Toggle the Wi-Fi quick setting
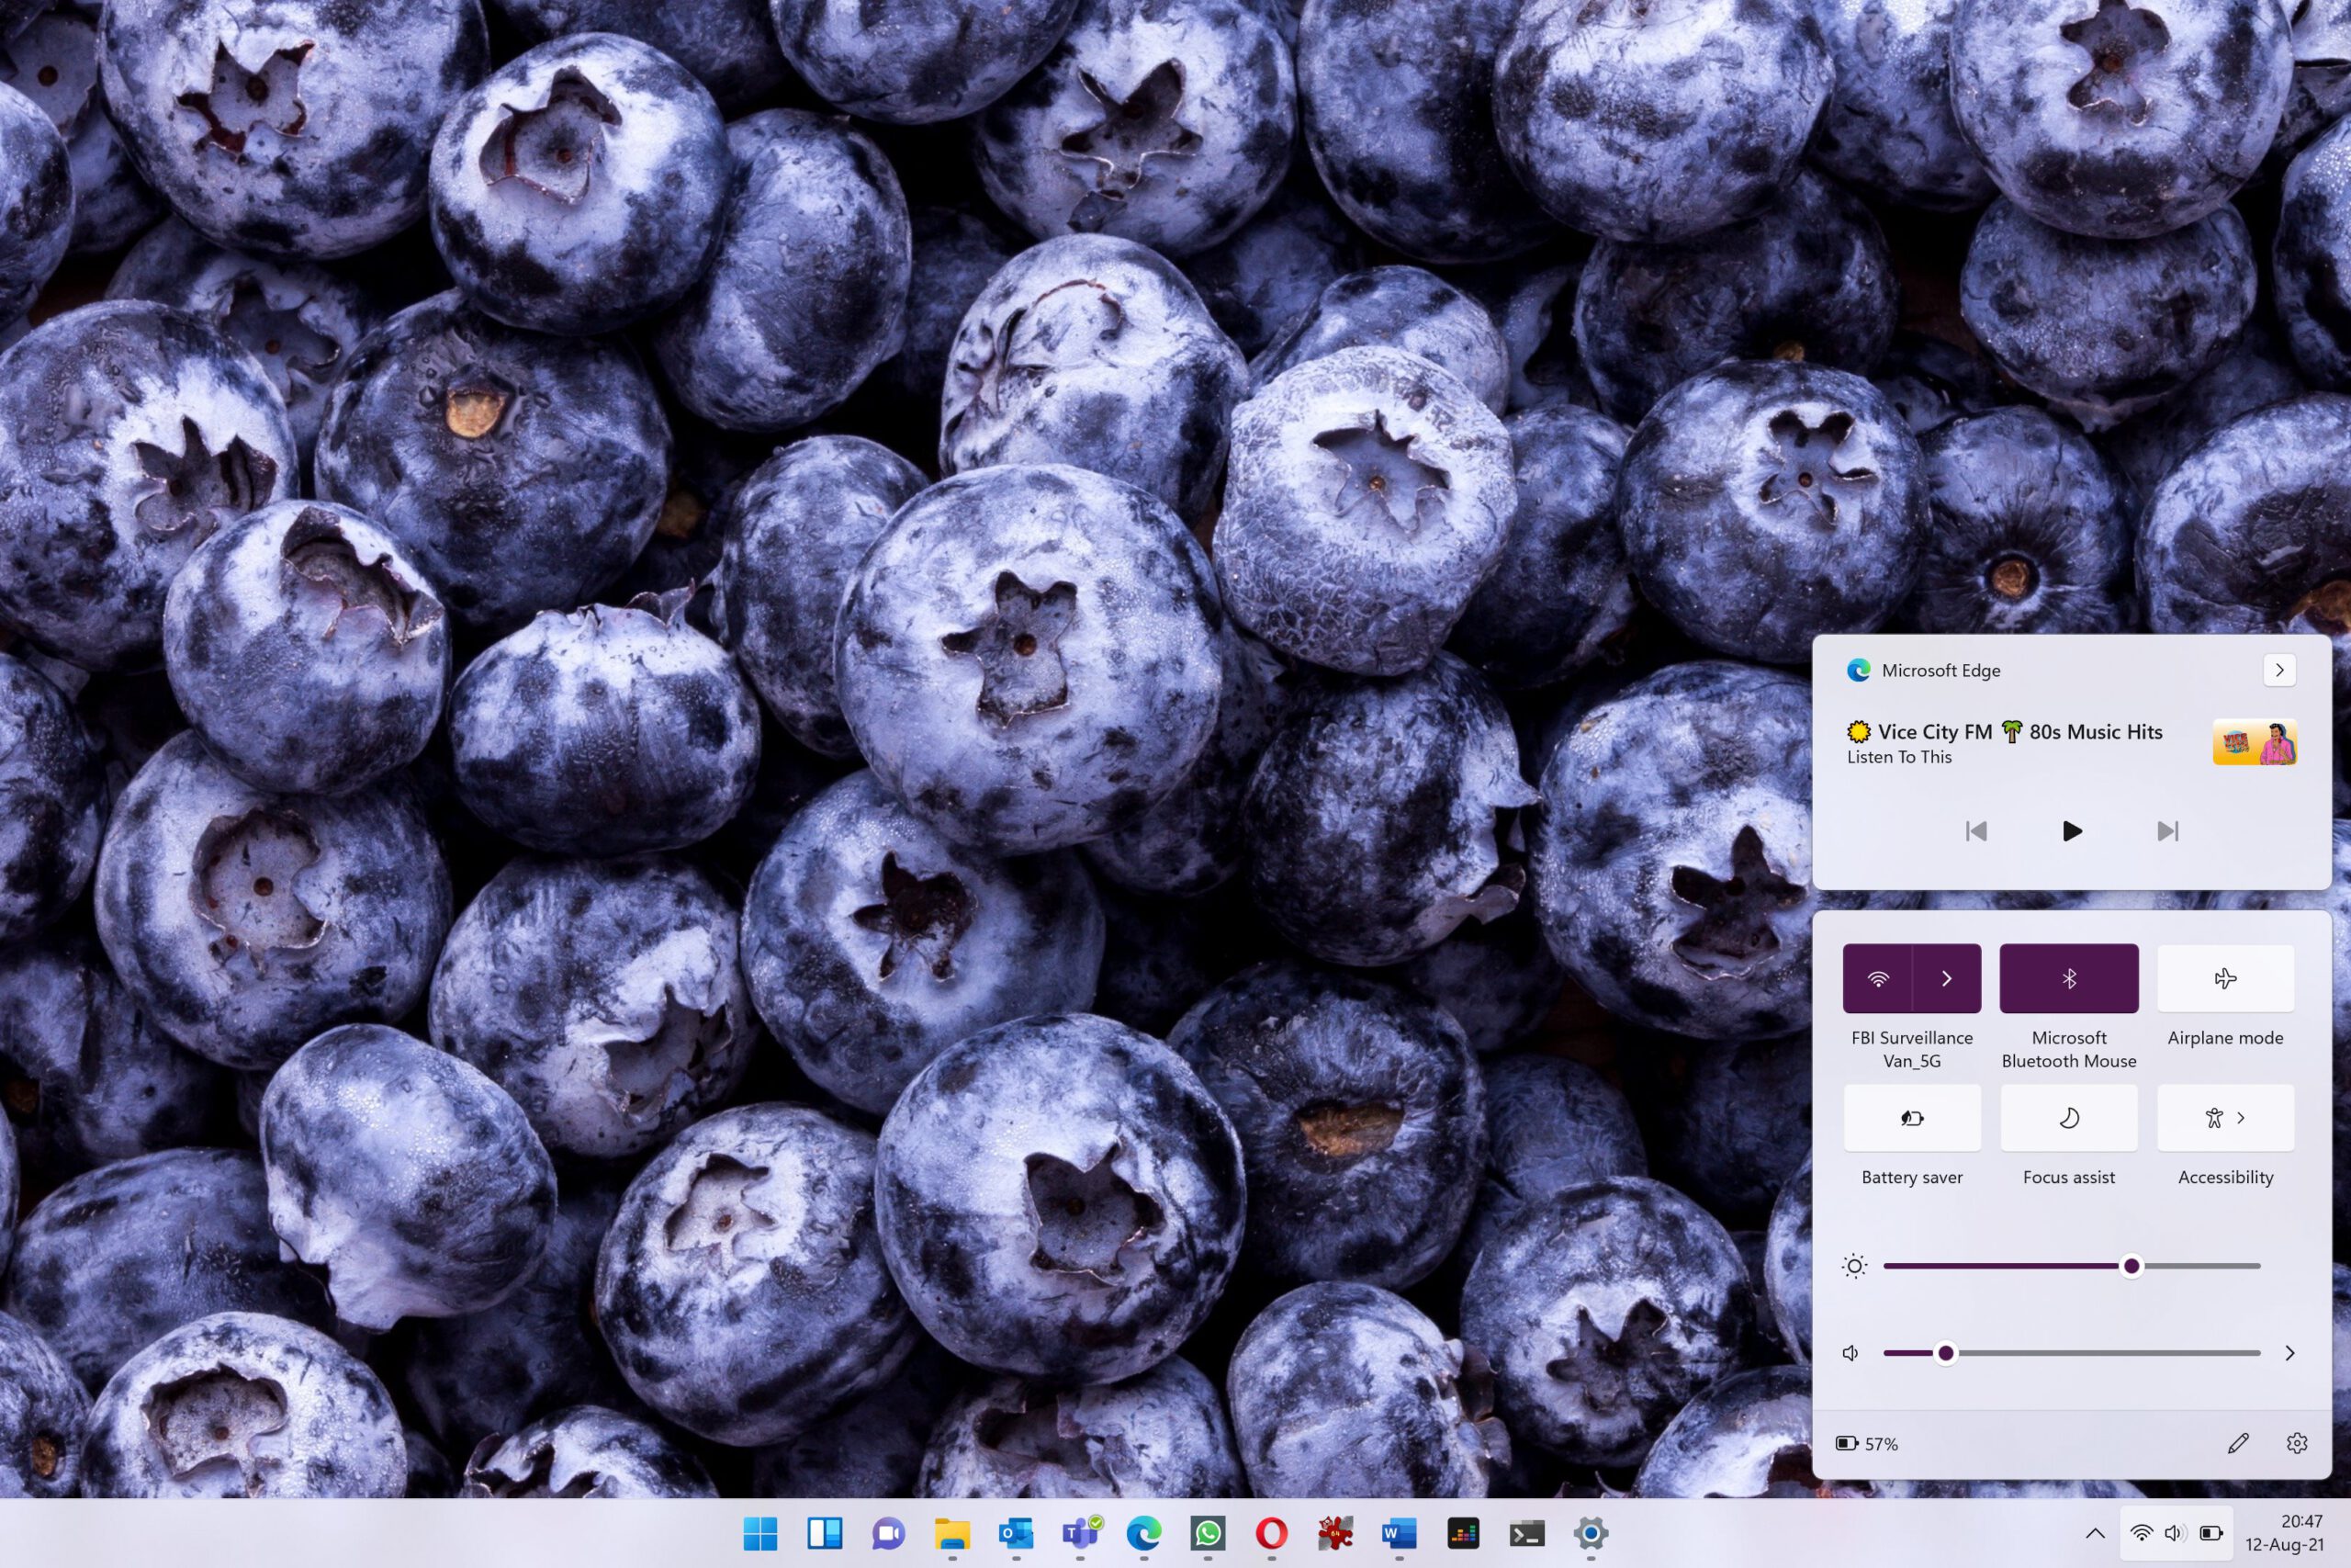The image size is (2351, 1568). 1877,978
